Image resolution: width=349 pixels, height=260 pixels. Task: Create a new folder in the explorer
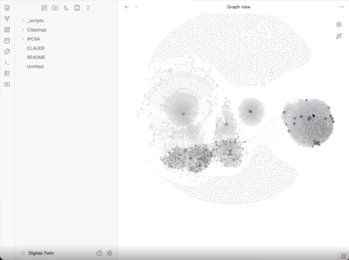55,8
